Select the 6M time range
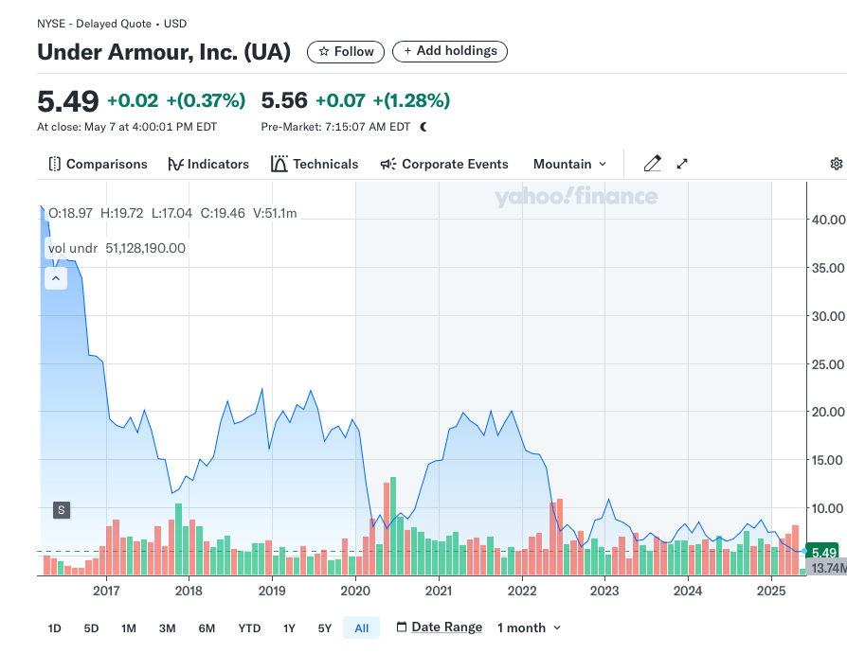 point(207,628)
